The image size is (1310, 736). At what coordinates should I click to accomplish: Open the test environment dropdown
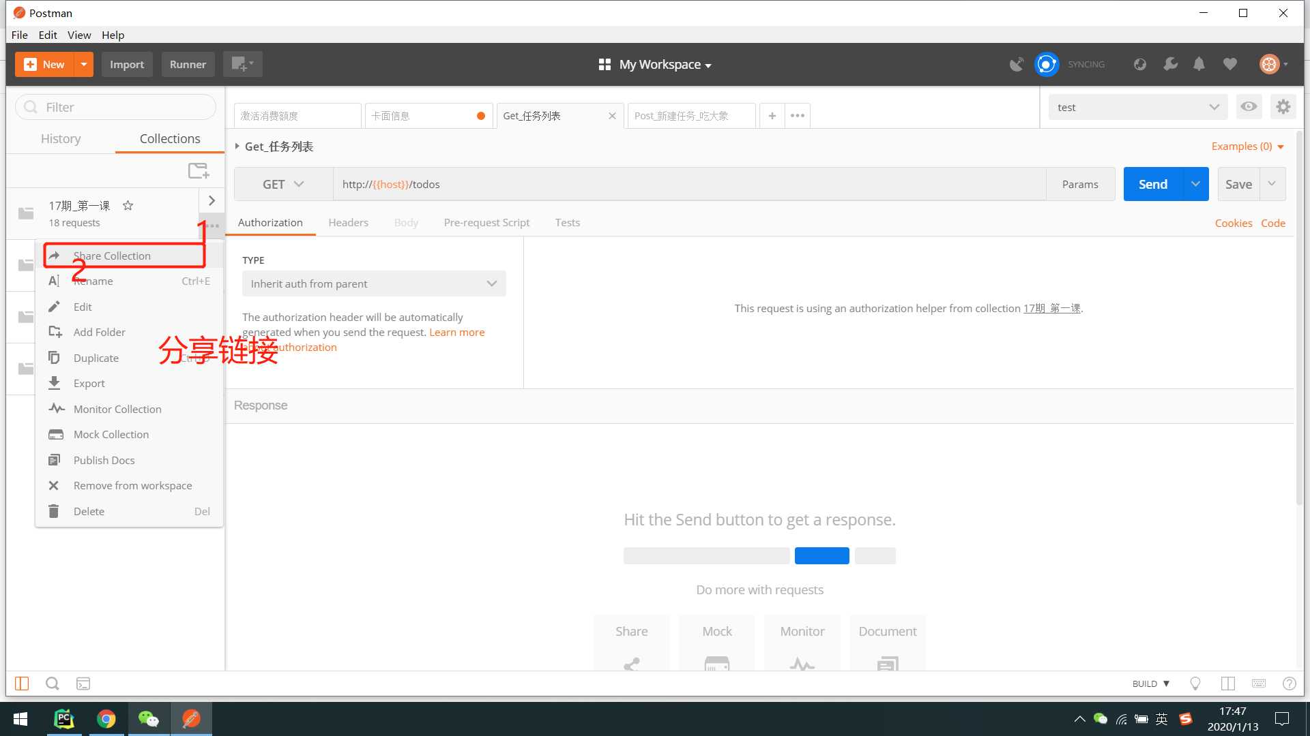[1138, 107]
